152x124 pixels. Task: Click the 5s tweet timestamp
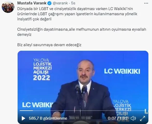(73, 3)
